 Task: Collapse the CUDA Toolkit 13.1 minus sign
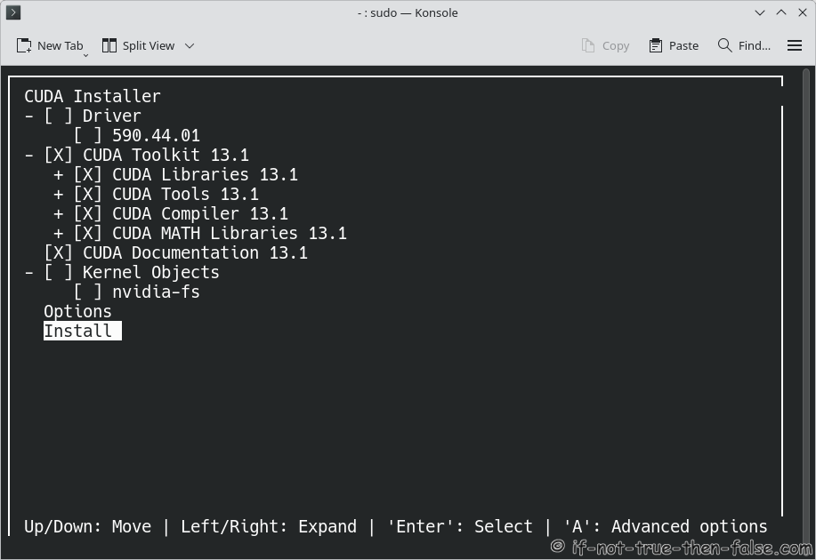click(x=29, y=155)
